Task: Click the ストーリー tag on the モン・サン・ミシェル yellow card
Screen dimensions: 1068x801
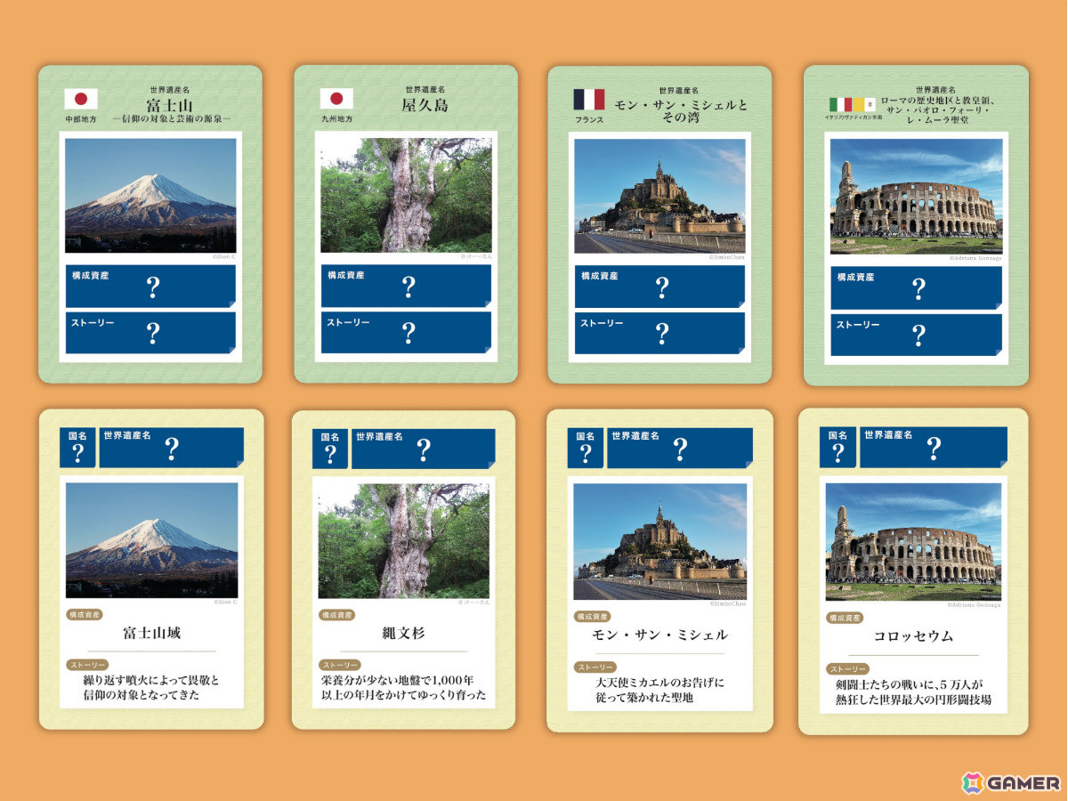Action: 595,667
